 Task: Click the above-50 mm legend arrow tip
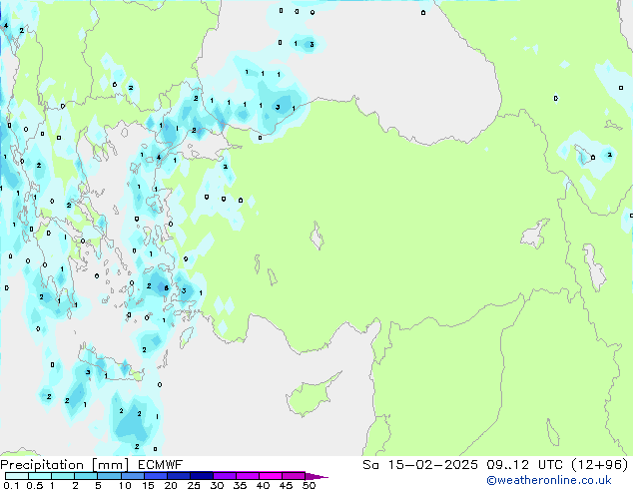[316, 477]
